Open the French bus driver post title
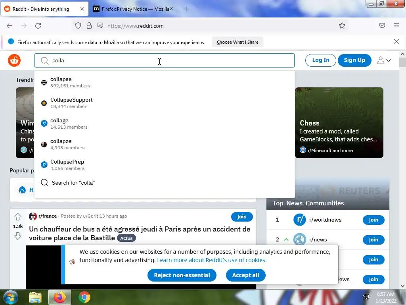 tap(140, 234)
